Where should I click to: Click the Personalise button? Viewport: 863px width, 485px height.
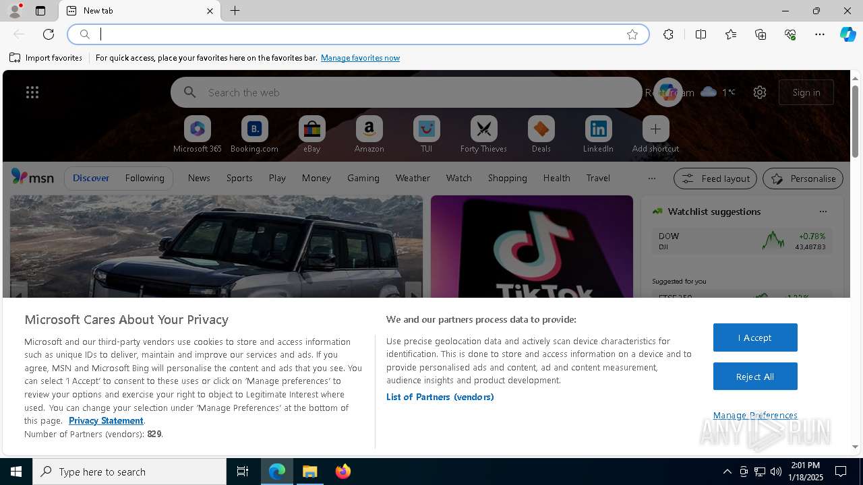point(803,179)
